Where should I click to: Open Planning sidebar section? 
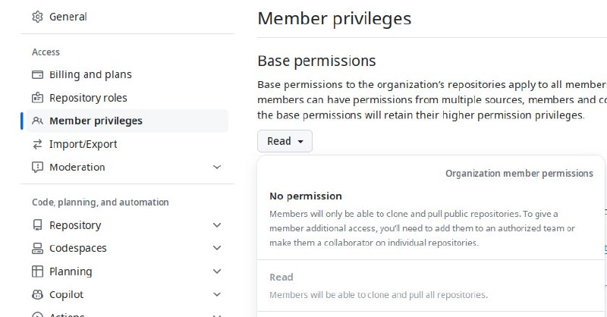coord(127,271)
